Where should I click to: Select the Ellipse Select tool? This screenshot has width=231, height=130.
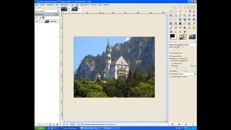pos(176,11)
